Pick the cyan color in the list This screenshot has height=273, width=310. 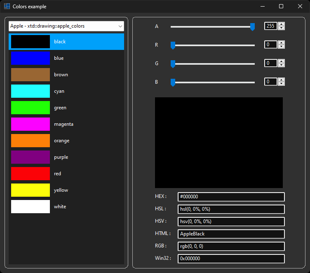click(31, 91)
